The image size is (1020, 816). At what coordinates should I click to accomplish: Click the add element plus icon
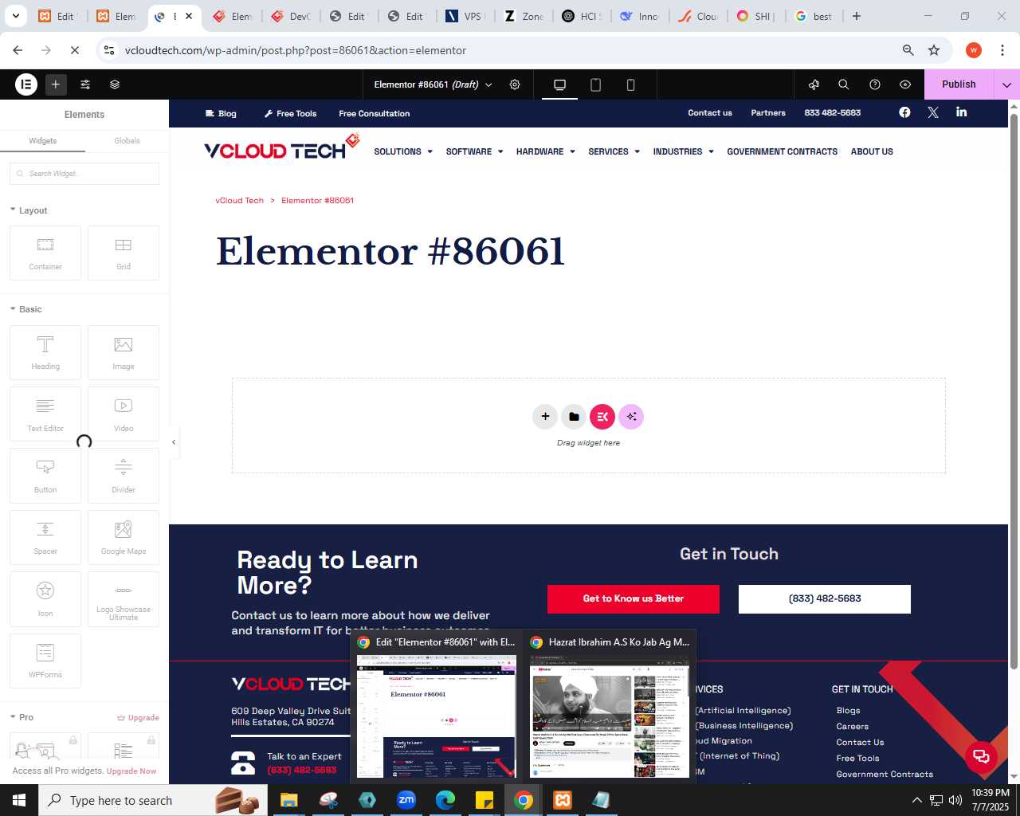tap(56, 84)
